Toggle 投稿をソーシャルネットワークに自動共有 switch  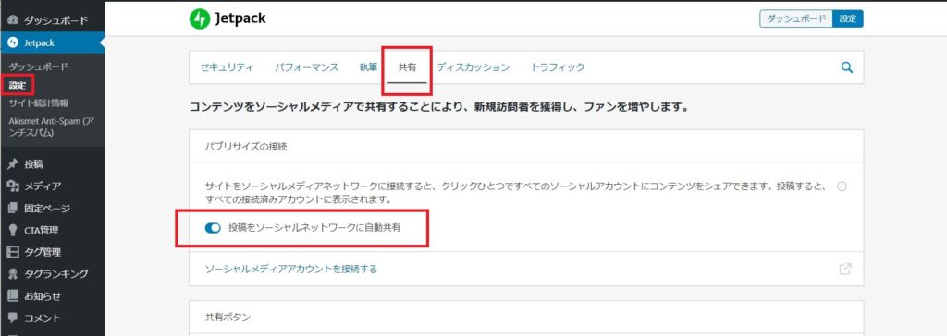[213, 228]
